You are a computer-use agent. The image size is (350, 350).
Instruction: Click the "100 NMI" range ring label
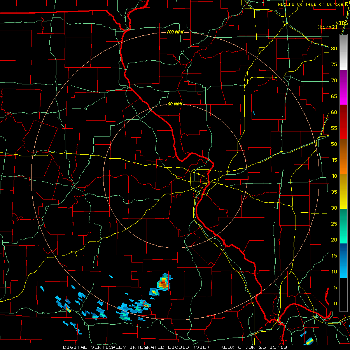[175, 32]
